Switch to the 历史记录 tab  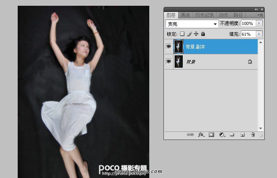(x=204, y=15)
